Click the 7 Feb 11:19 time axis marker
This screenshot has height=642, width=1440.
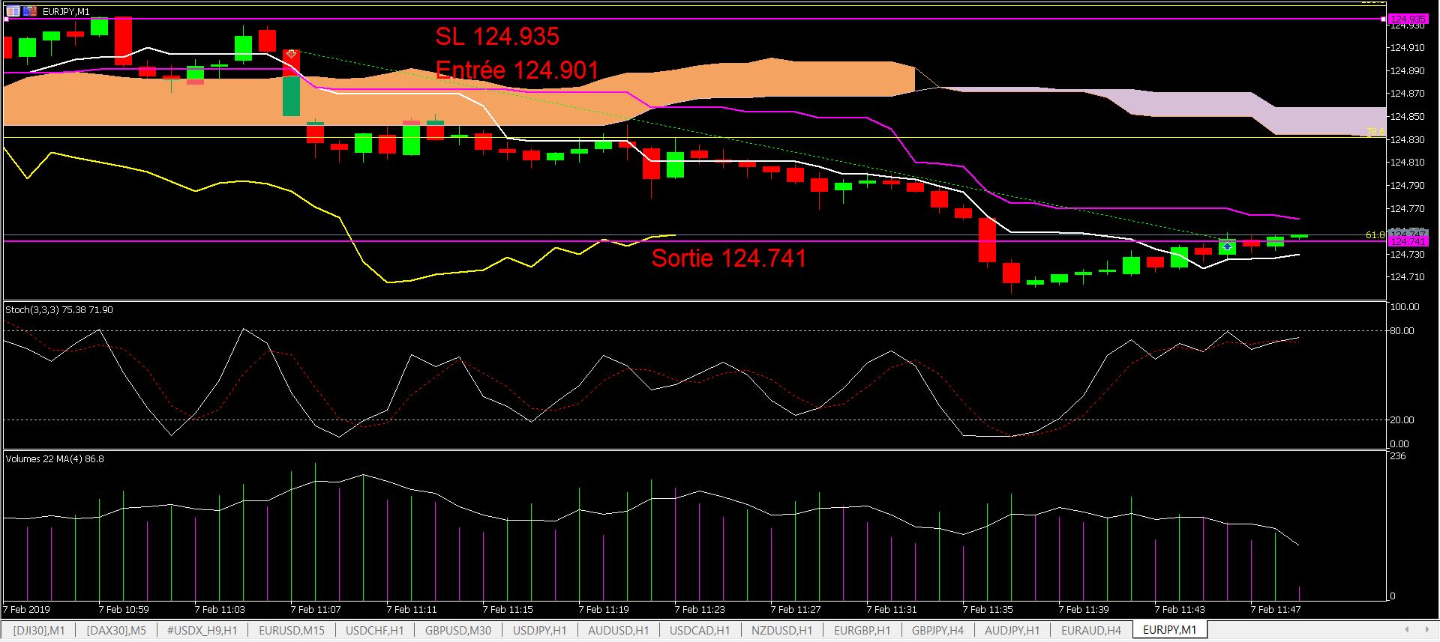pyautogui.click(x=604, y=610)
